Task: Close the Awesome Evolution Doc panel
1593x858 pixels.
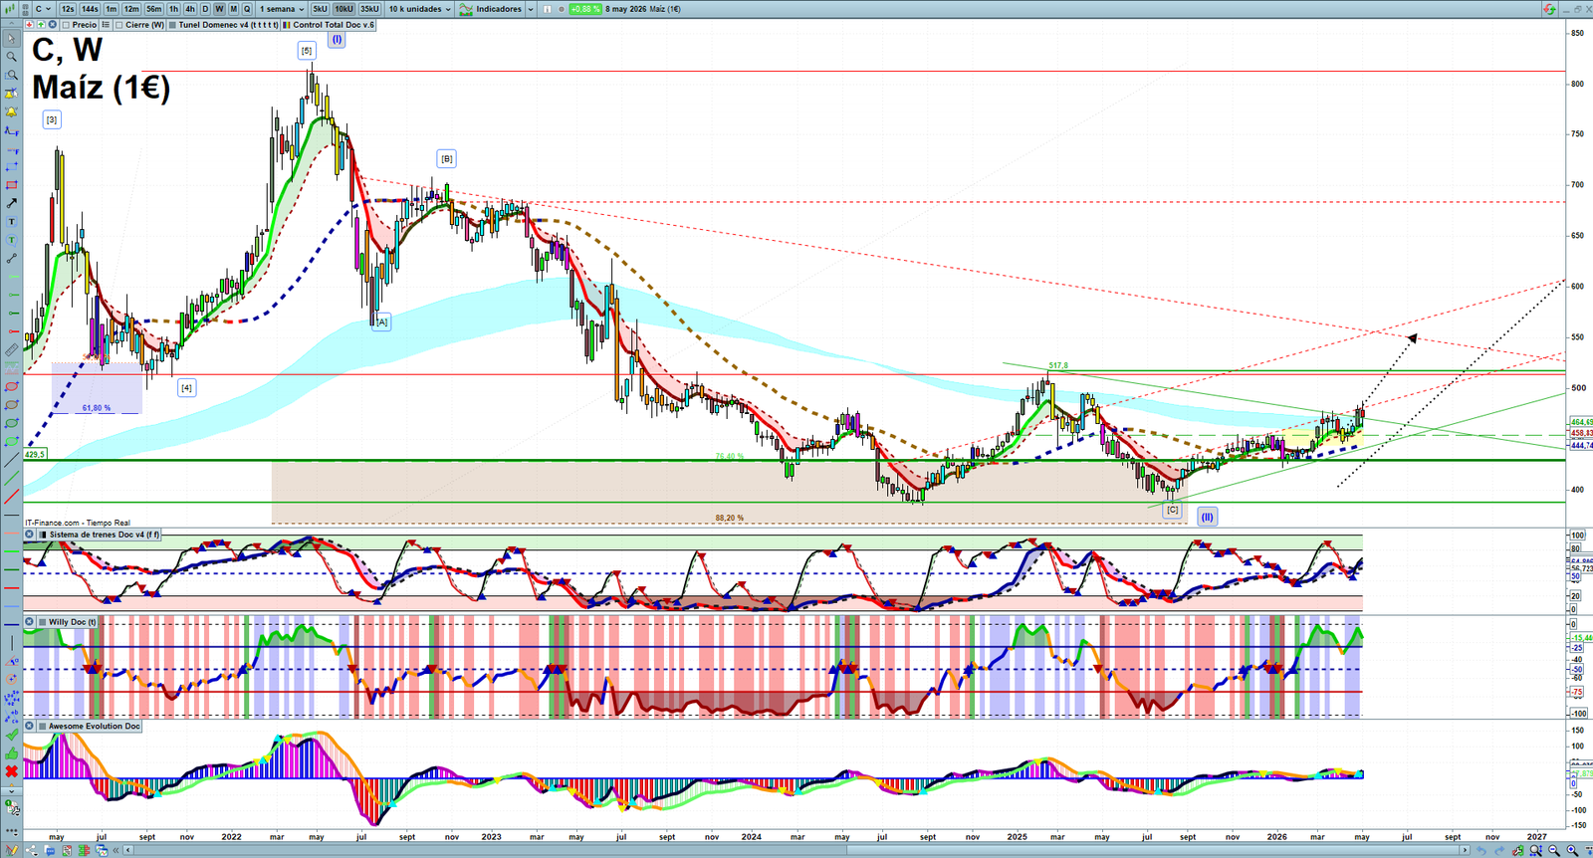Action: (29, 727)
